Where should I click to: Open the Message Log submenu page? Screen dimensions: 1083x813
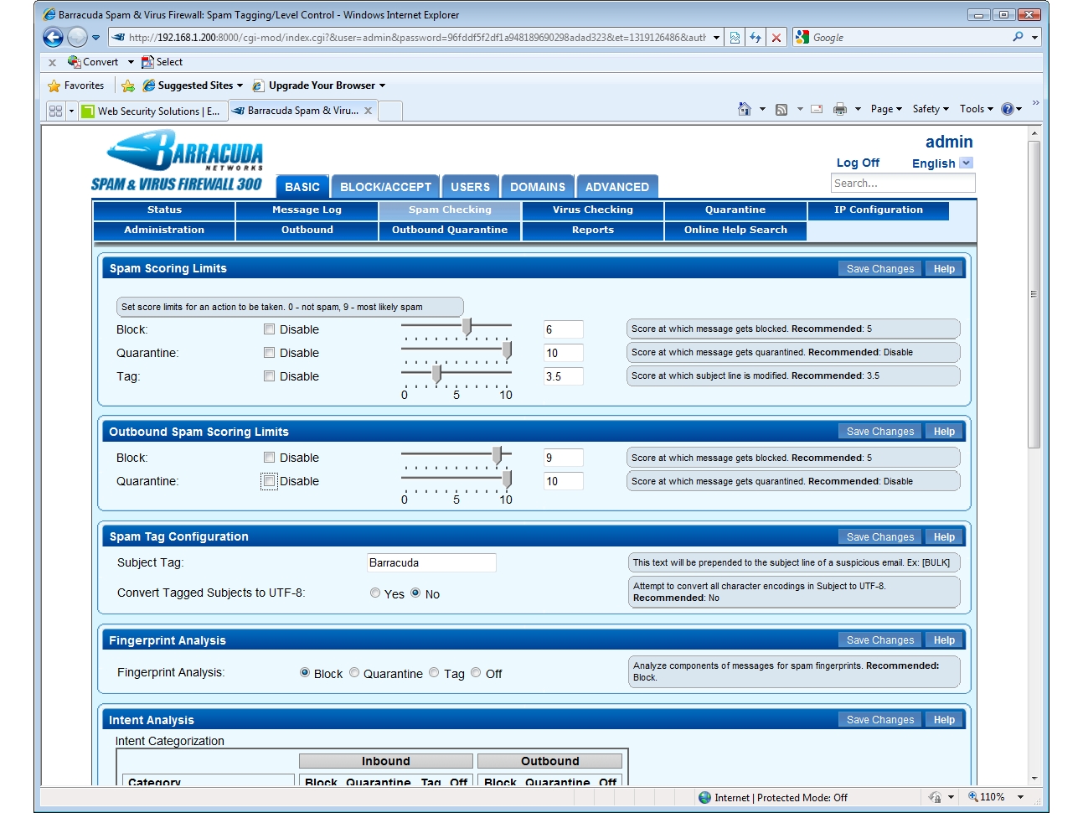[x=307, y=210]
